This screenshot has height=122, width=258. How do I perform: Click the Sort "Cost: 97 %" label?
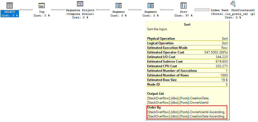[183, 16]
